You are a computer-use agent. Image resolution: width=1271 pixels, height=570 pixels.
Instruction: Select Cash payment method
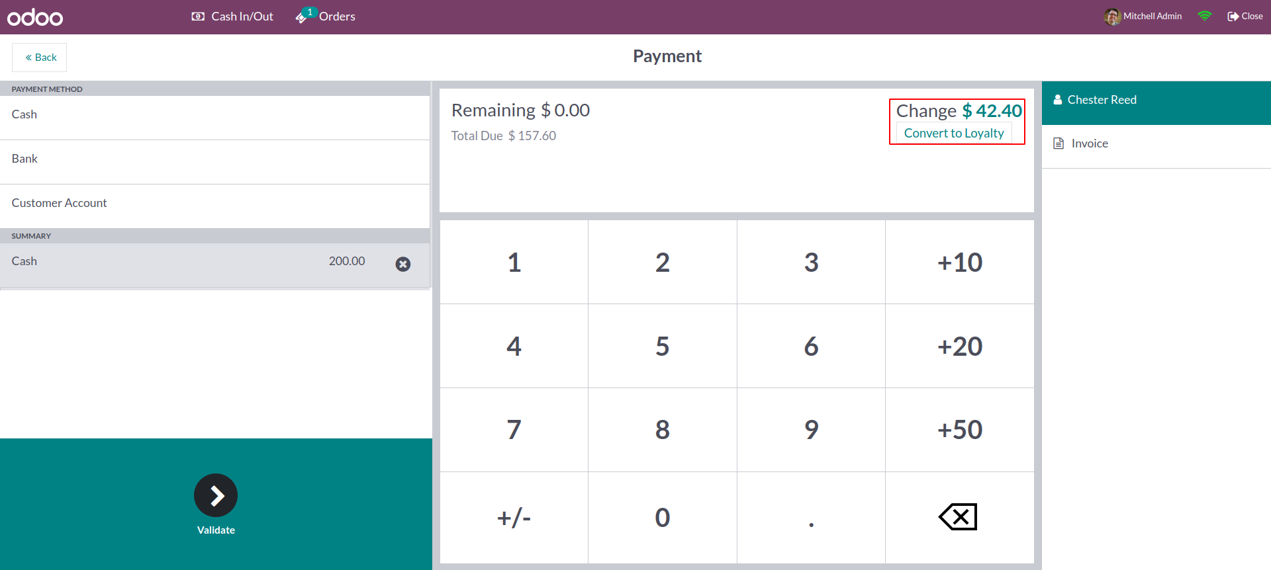click(x=214, y=115)
